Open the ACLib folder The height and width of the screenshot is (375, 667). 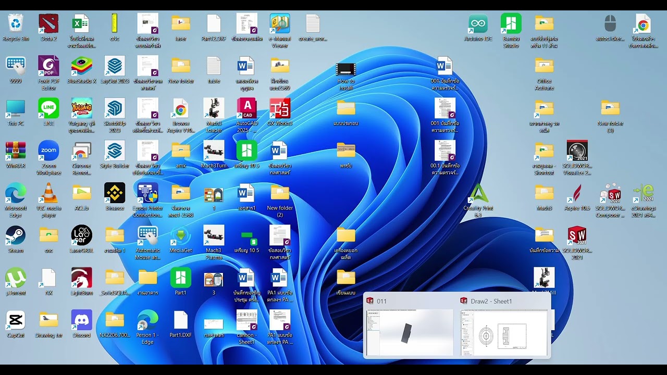click(x=82, y=197)
